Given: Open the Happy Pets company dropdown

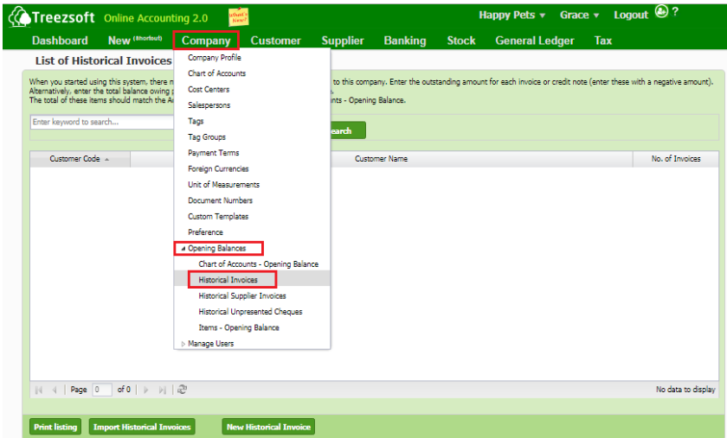Looking at the screenshot, I should pyautogui.click(x=512, y=16).
